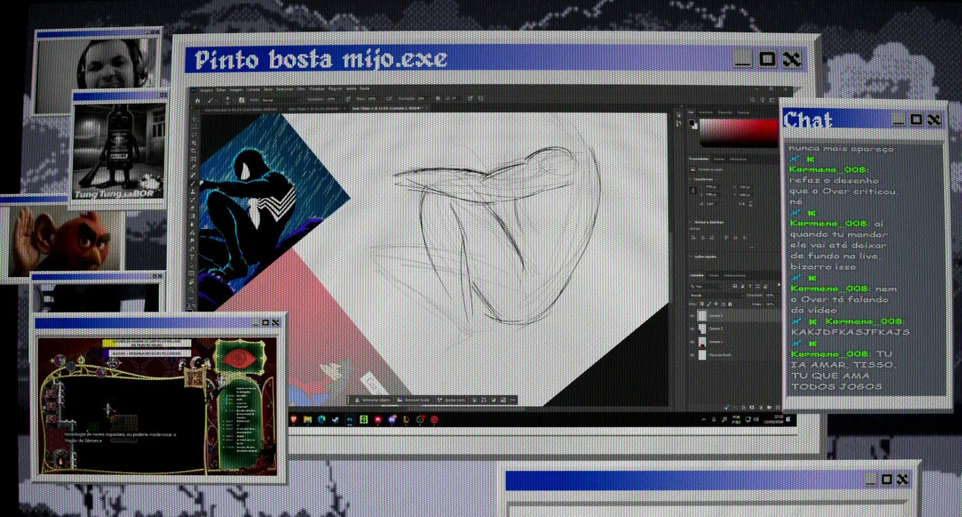Open the Filtro menu
Image resolution: width=962 pixels, height=517 pixels.
point(302,90)
